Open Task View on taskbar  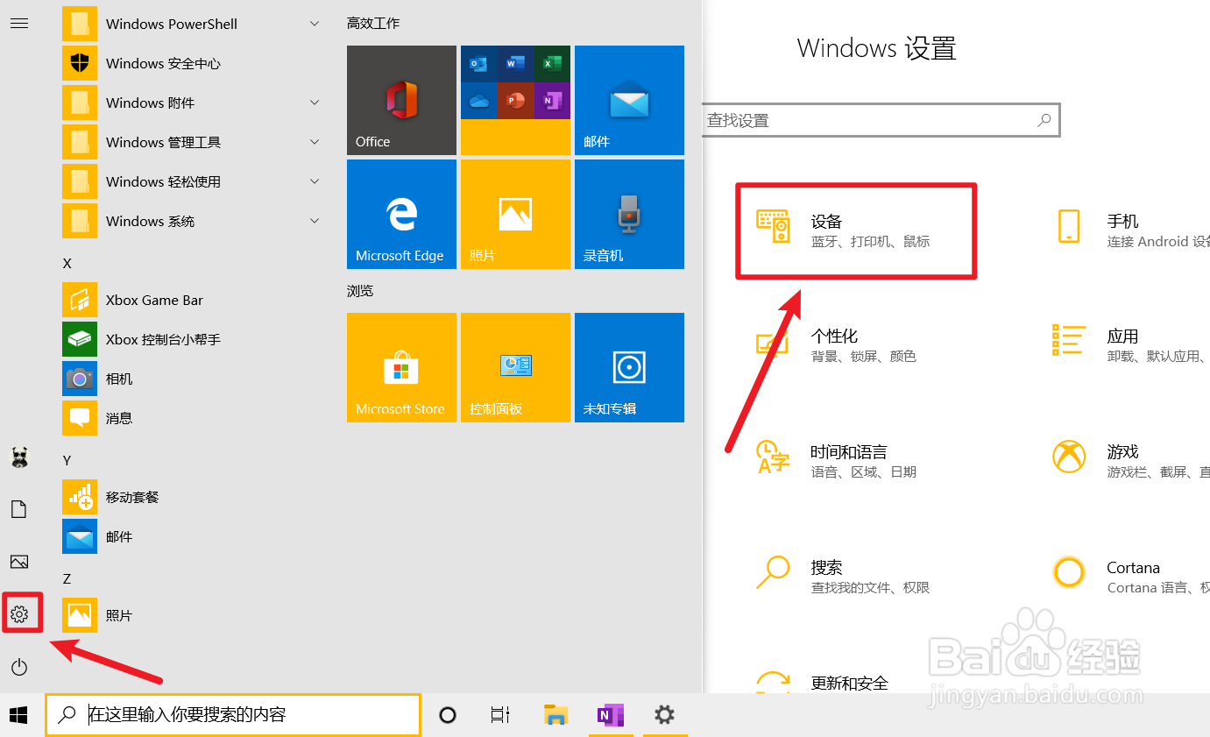(500, 715)
